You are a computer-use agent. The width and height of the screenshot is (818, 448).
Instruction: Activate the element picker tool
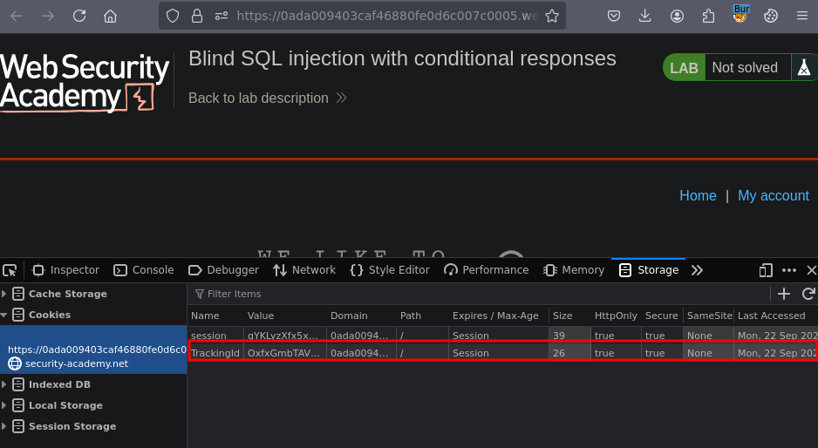(x=10, y=270)
